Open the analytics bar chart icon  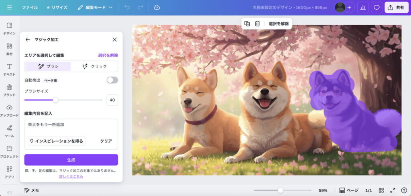pos(363,8)
